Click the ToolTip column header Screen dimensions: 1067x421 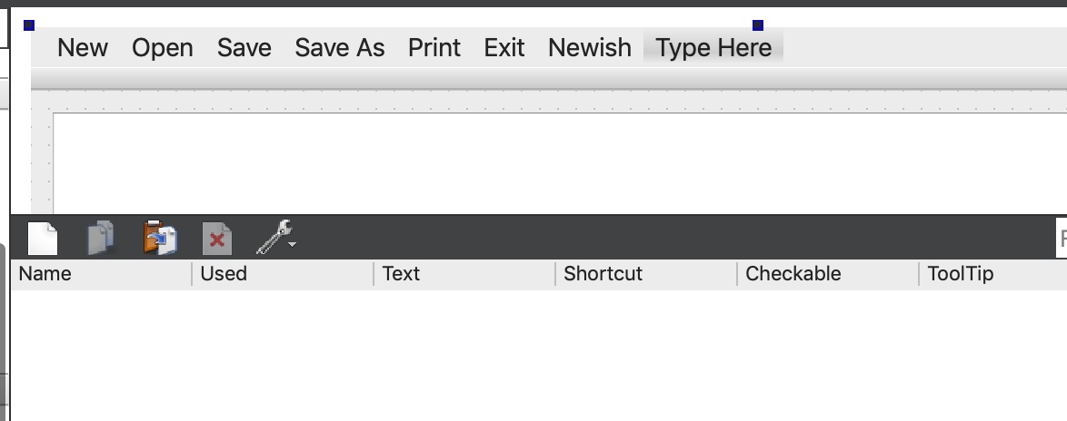click(x=961, y=274)
